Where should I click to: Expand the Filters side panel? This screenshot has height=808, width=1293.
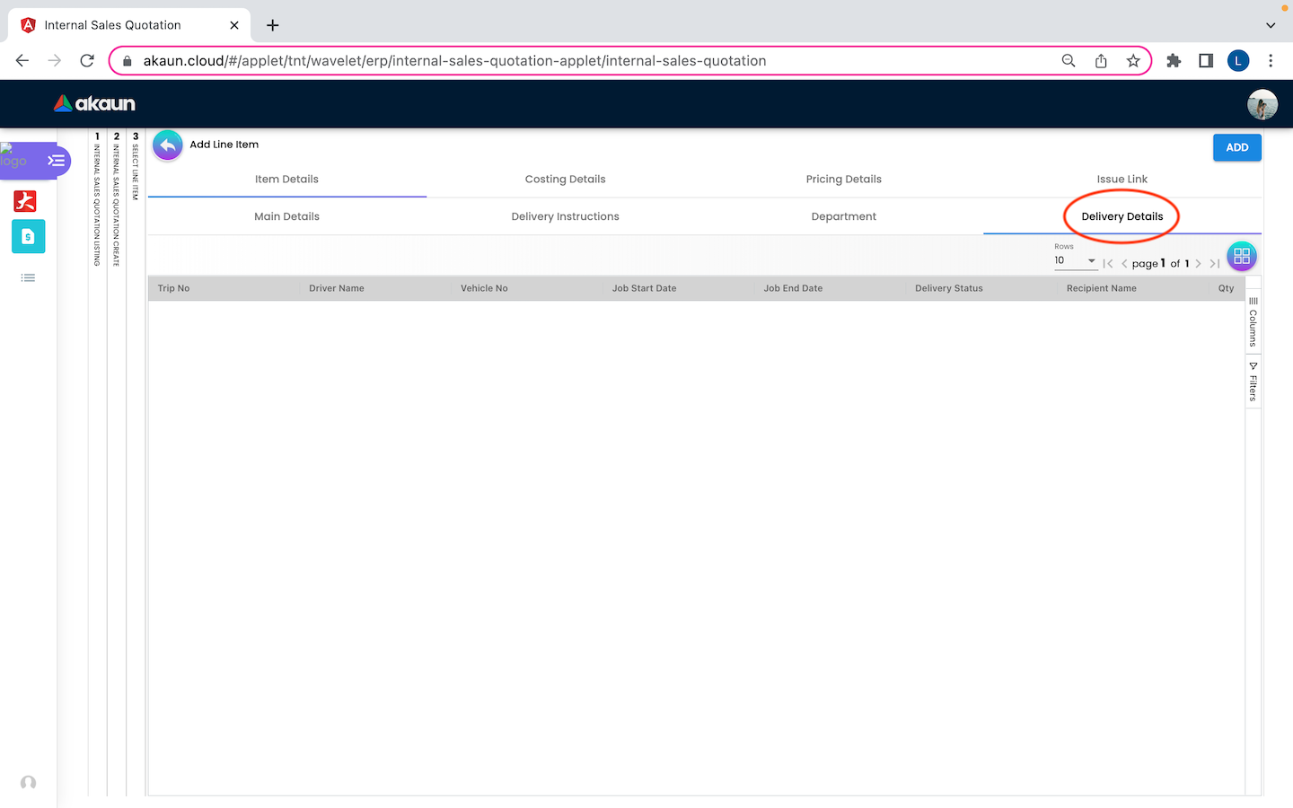coord(1253,382)
